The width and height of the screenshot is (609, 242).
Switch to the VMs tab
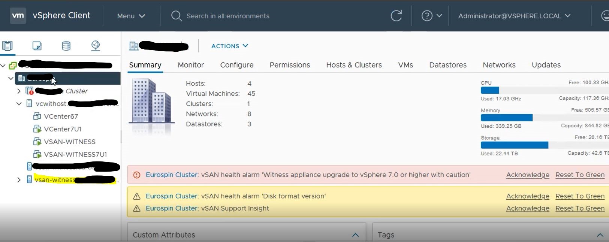coord(406,65)
